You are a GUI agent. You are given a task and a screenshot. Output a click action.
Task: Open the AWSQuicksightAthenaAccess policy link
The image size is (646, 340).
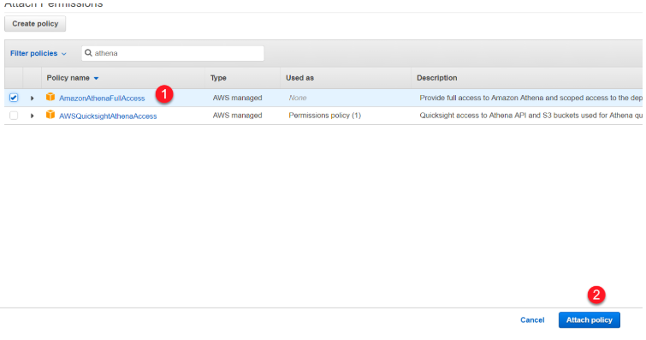coord(108,116)
